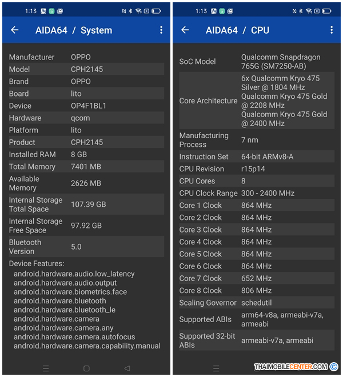Image resolution: width=343 pixels, height=377 pixels.
Task: Select android.hardware.camera.capability.manual feature
Action: pos(87,346)
